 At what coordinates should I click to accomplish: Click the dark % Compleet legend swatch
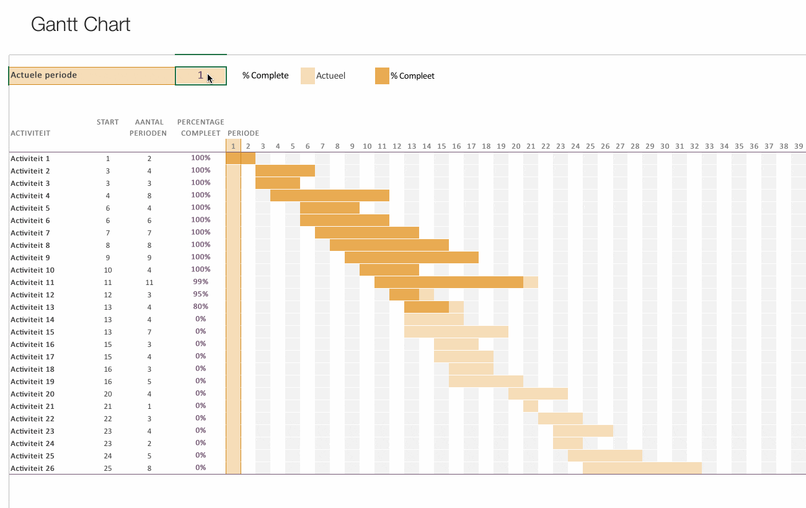(381, 75)
